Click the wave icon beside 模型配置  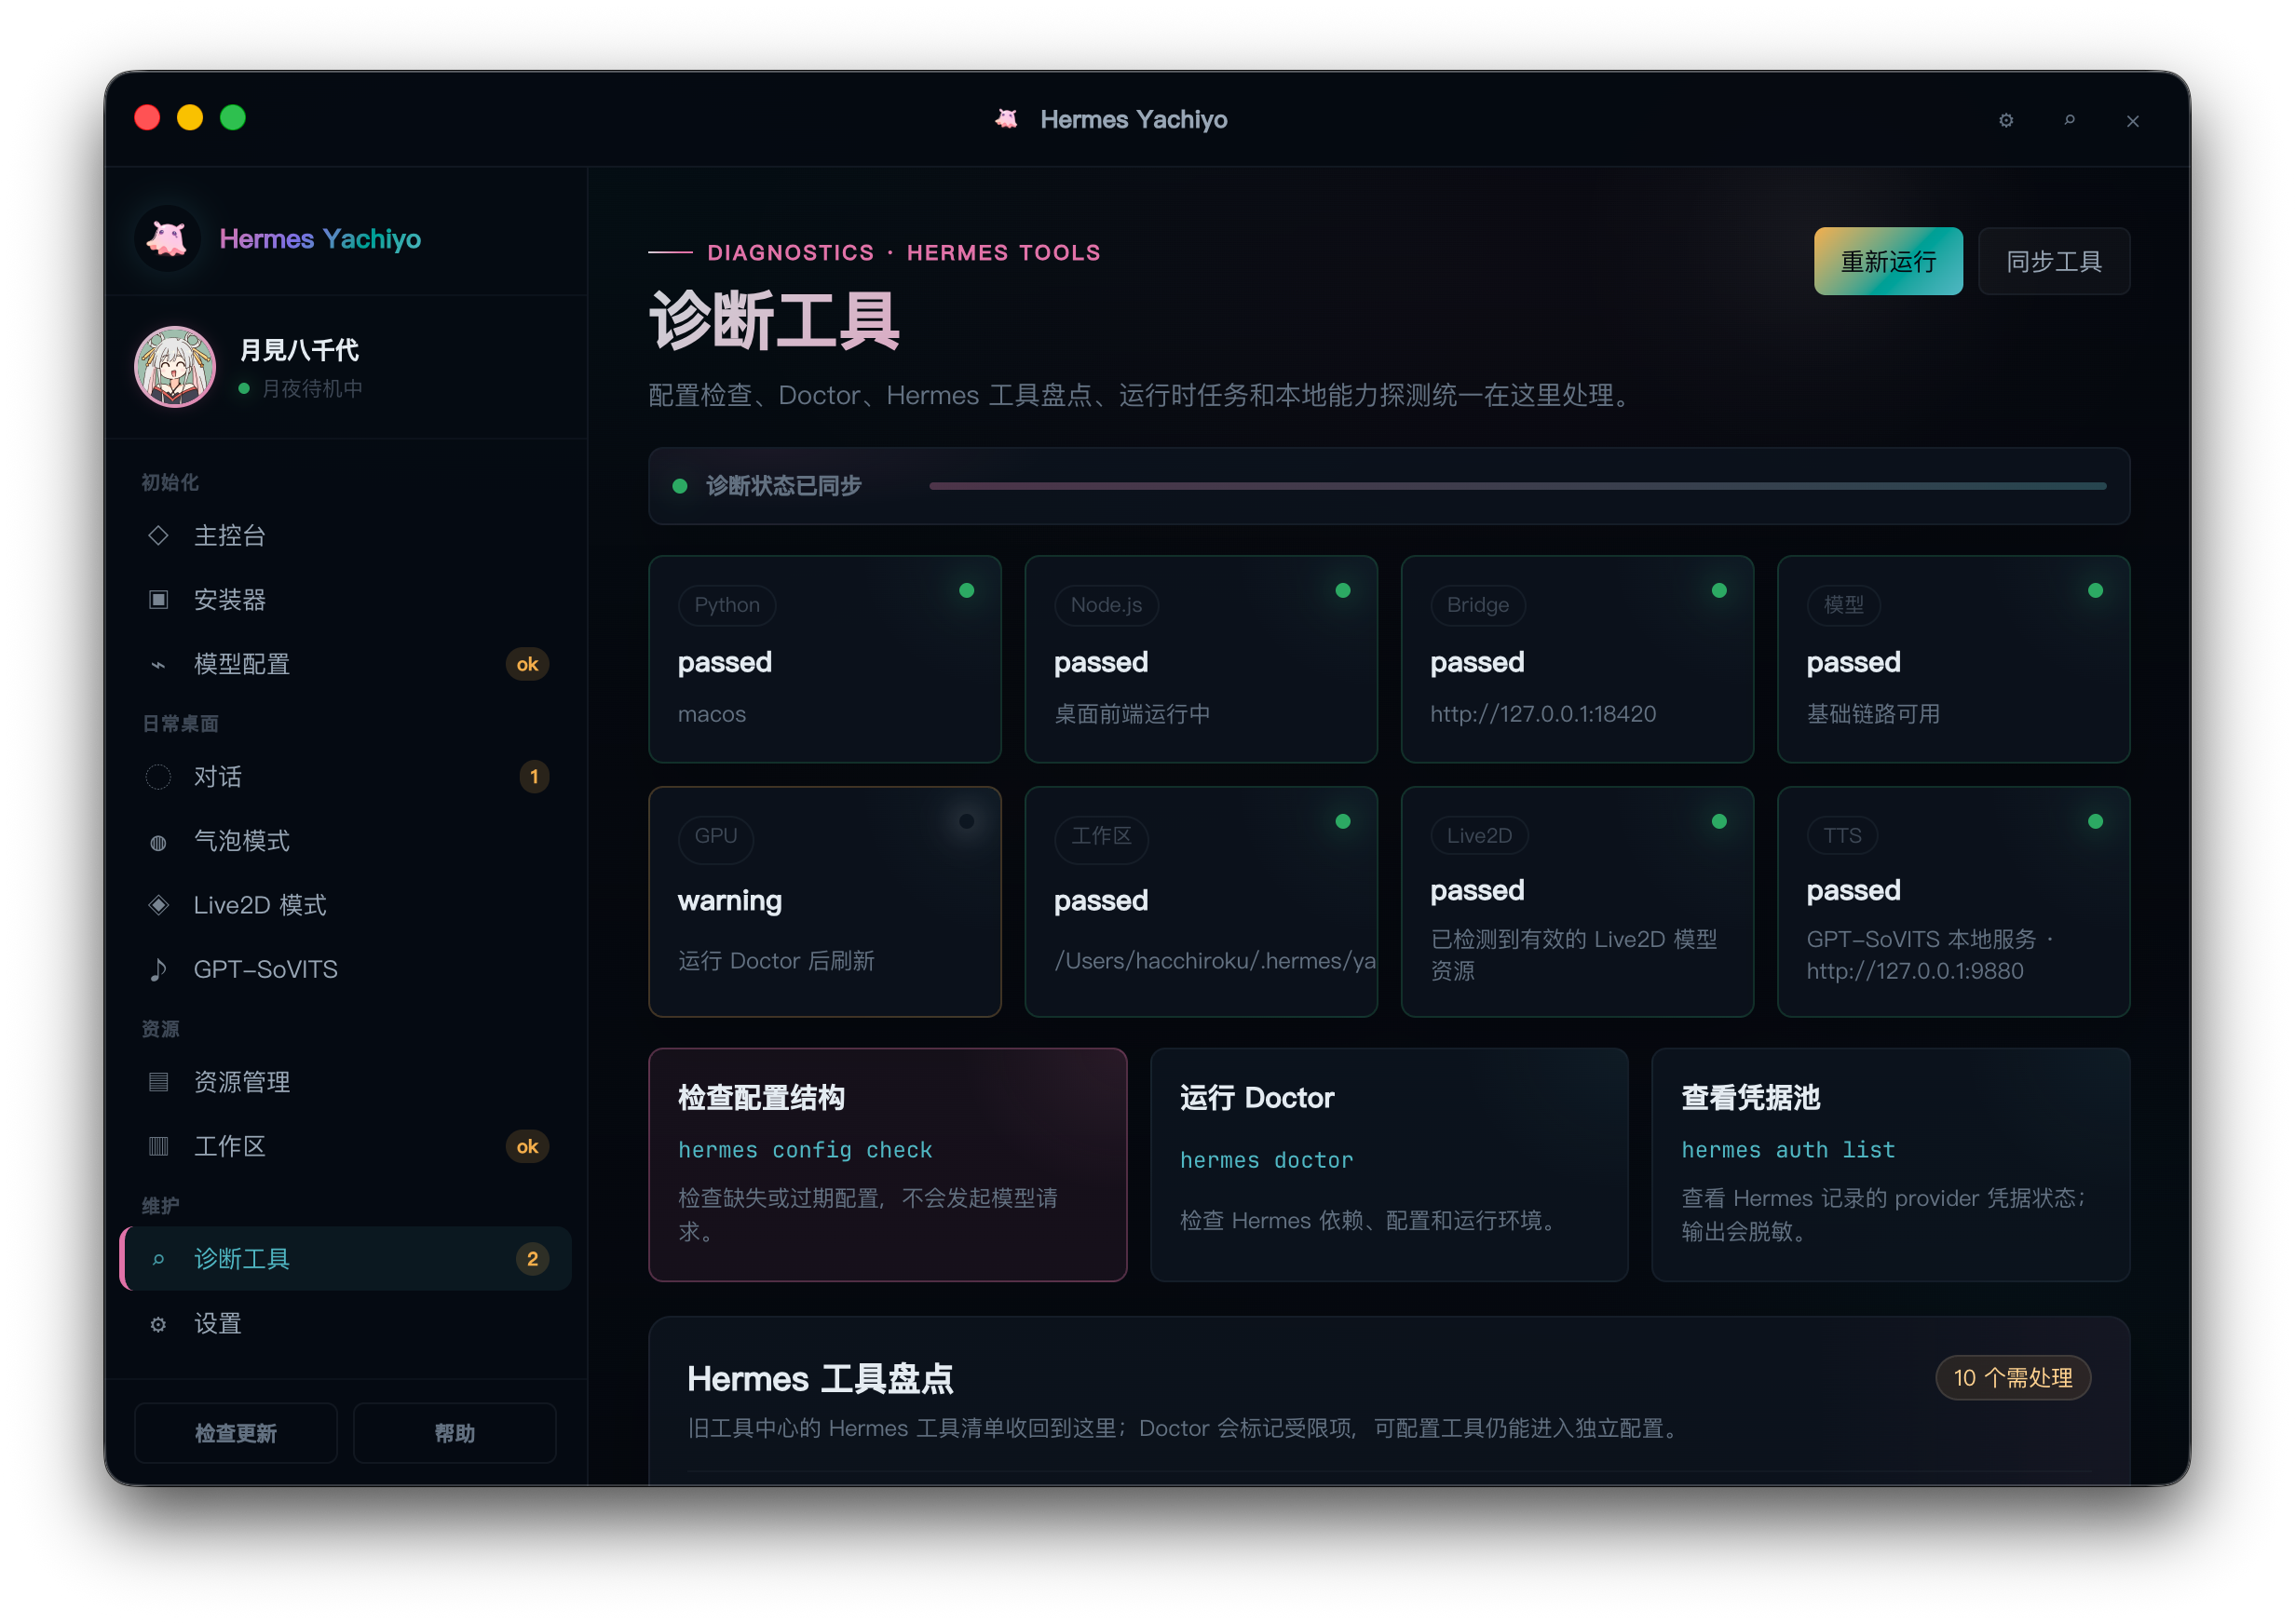(x=158, y=664)
